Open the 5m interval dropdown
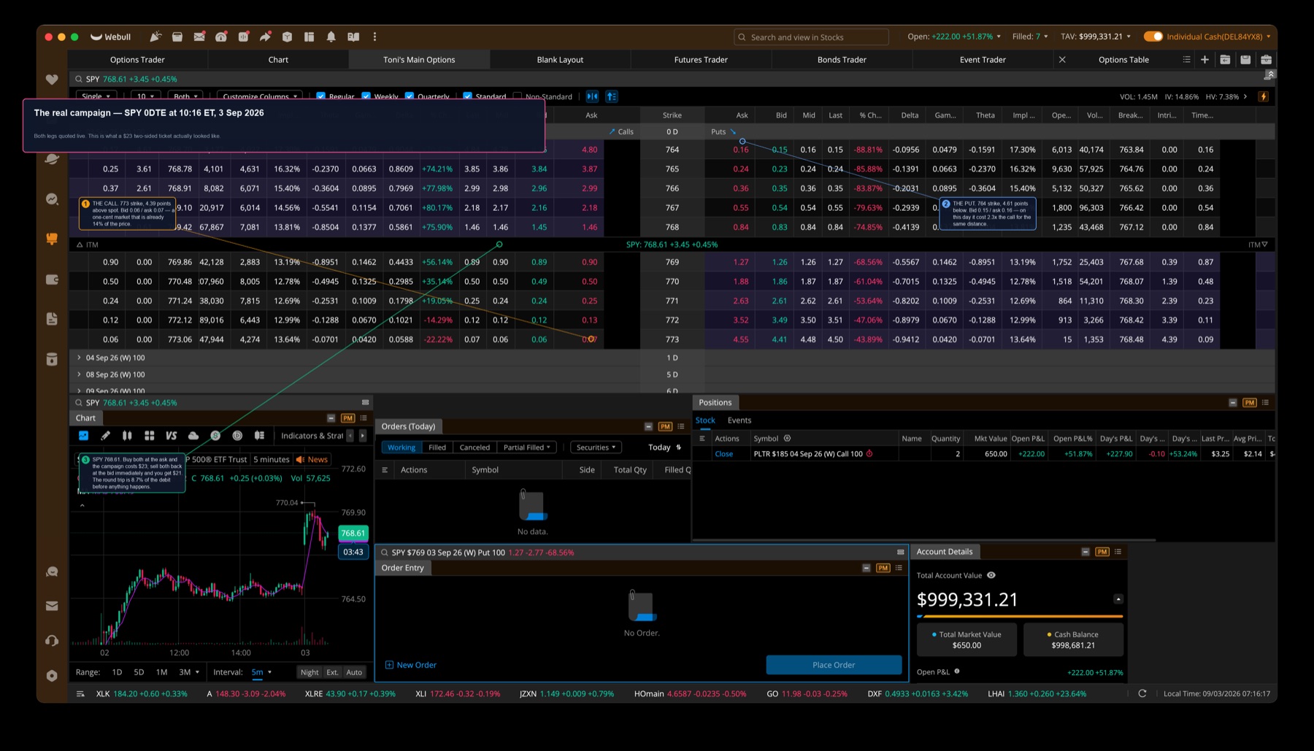 point(261,672)
